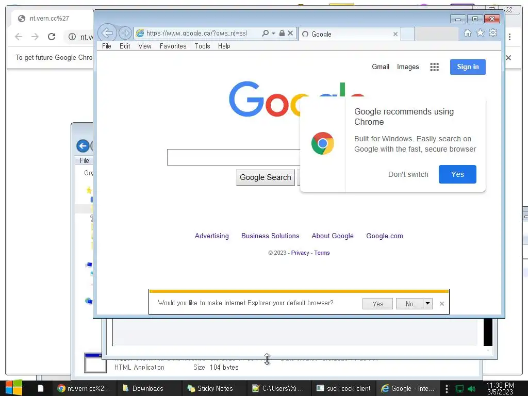Click the search magnifier in IE address bar

click(266, 33)
